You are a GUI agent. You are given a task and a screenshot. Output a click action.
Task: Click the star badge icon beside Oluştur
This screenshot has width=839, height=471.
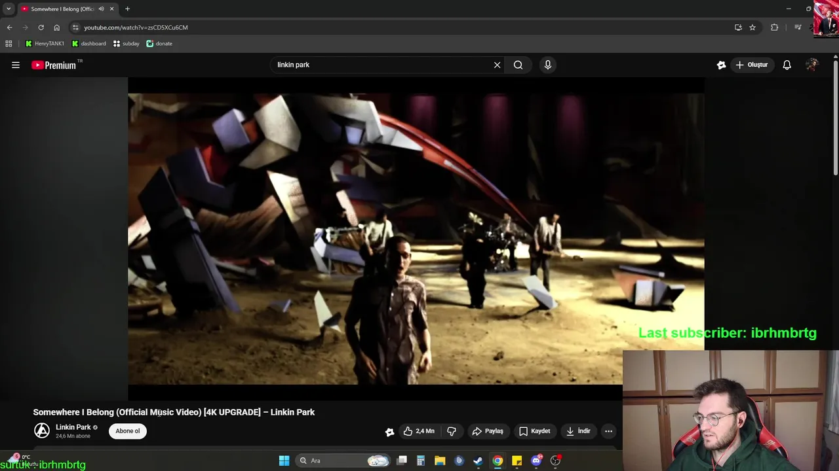pos(722,65)
